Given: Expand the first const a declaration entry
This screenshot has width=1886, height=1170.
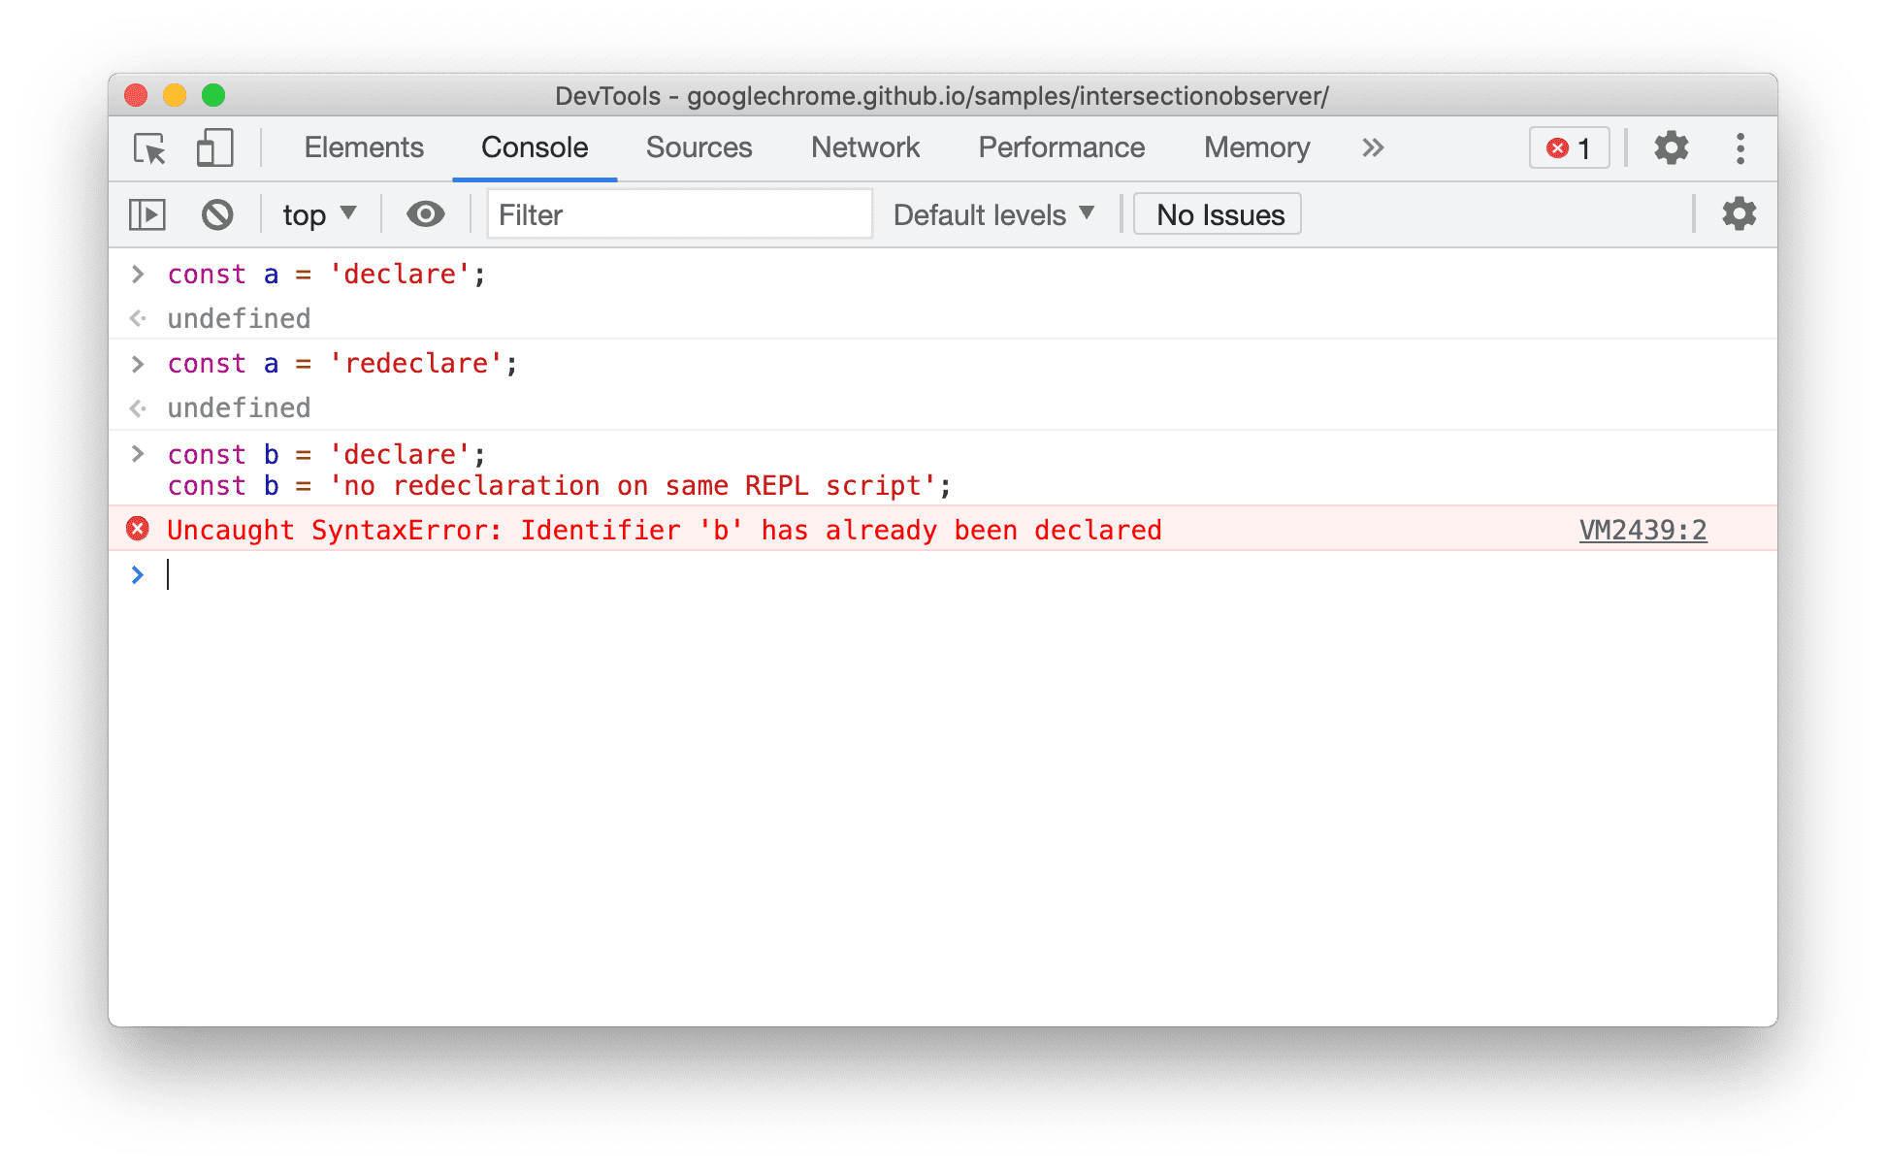Looking at the screenshot, I should pos(138,274).
